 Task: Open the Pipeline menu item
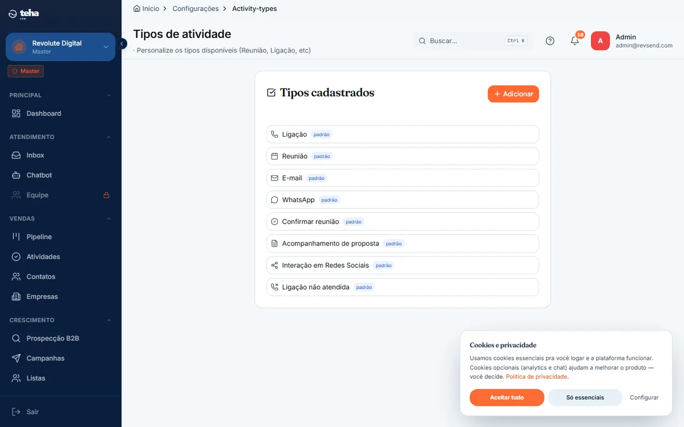(60, 236)
